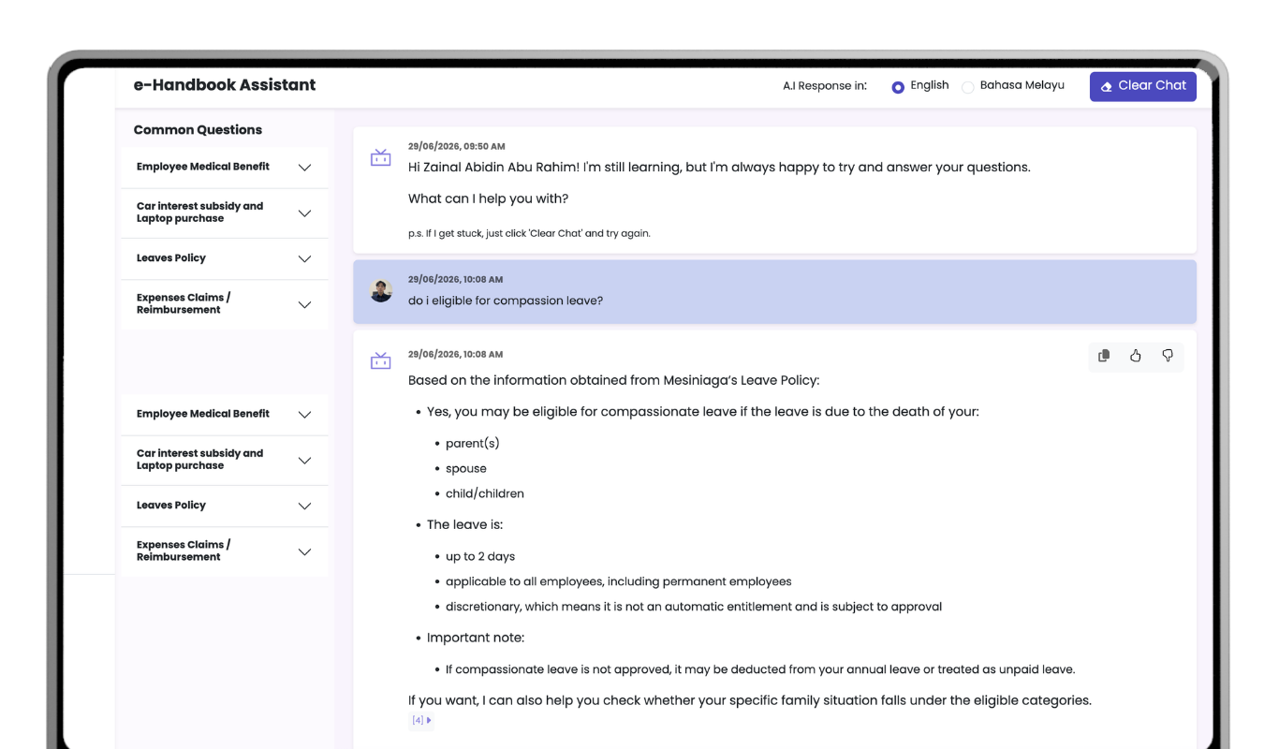This screenshot has width=1264, height=749.
Task: Expand chevron for Leaves Policy in upper list
Action: click(x=304, y=259)
